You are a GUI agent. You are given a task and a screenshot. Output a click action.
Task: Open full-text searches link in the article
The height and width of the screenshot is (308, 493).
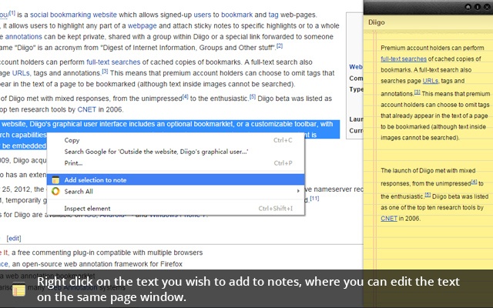pos(113,62)
